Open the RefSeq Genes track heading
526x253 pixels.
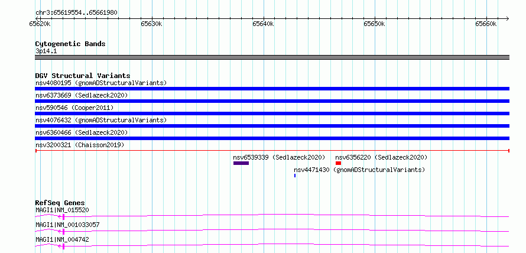pos(60,203)
